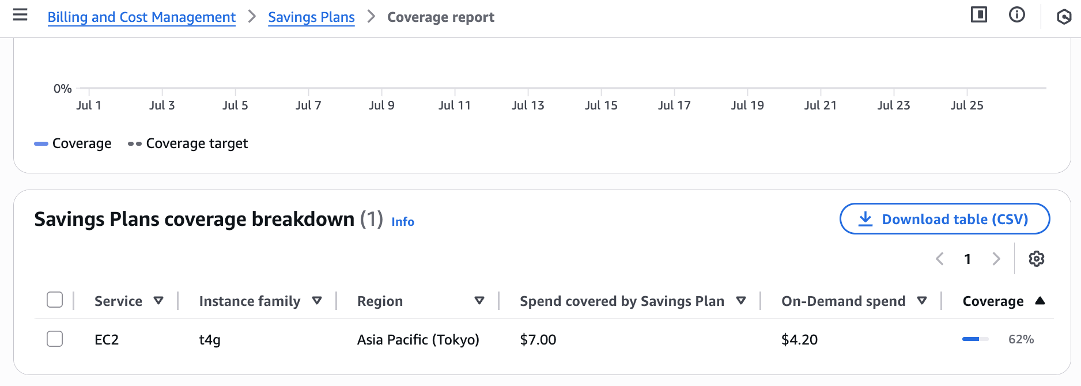Toggle Coverage legend item
Screen dimensions: 1081x386
[73, 143]
